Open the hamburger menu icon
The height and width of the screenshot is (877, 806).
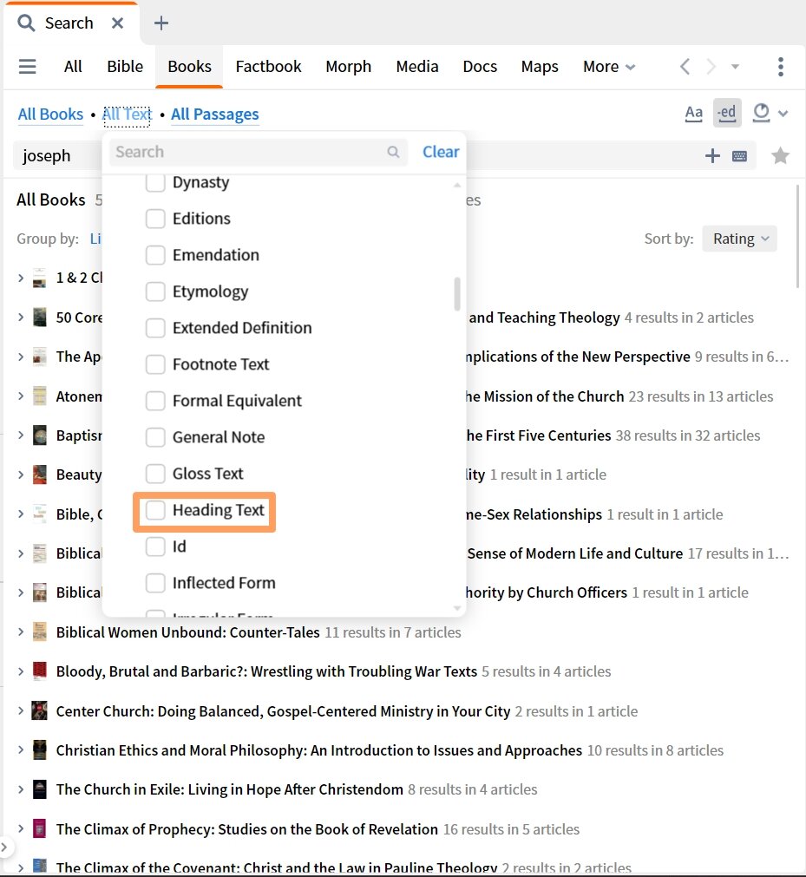(x=28, y=67)
